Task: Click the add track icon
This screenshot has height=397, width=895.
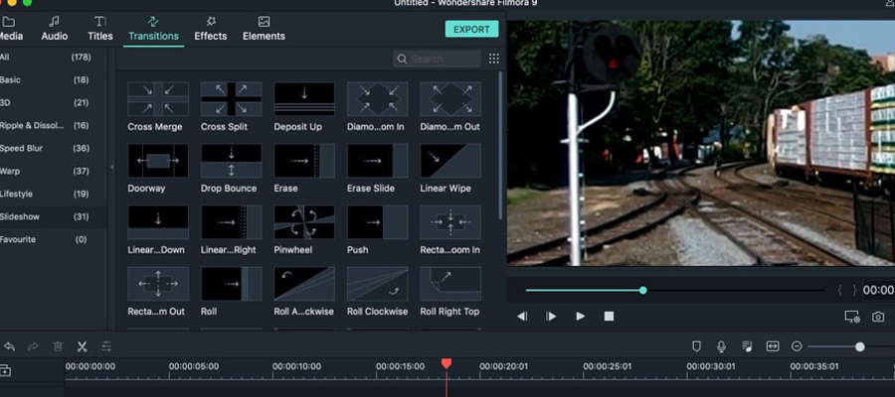Action: click(x=6, y=370)
